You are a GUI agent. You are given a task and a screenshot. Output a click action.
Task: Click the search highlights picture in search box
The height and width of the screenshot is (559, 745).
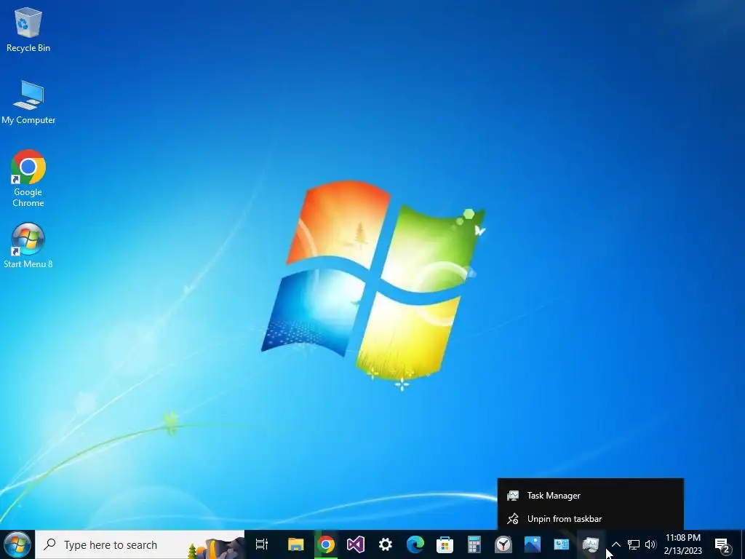point(215,547)
